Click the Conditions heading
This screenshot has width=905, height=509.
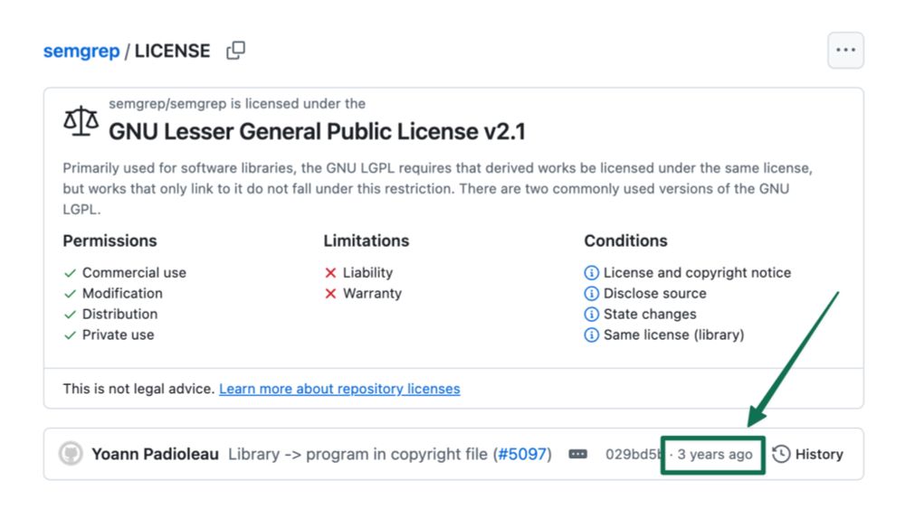[x=625, y=241]
